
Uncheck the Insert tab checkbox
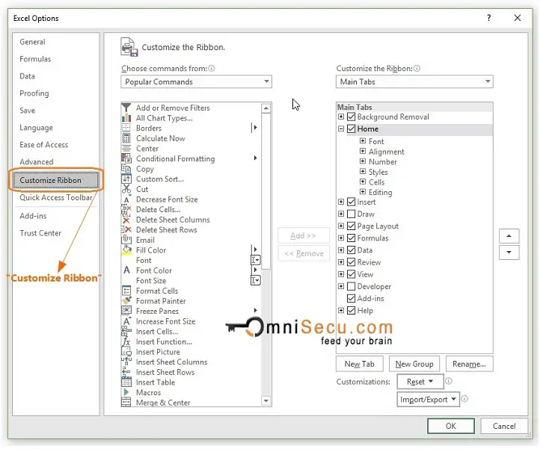point(351,202)
